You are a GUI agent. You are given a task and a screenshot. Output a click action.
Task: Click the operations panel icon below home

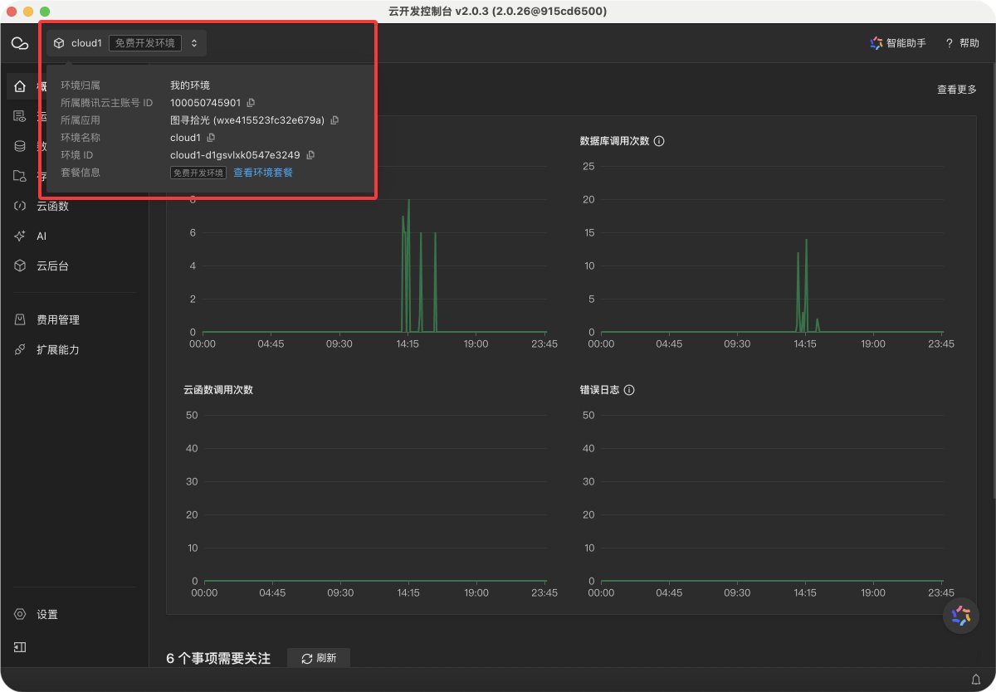click(20, 116)
